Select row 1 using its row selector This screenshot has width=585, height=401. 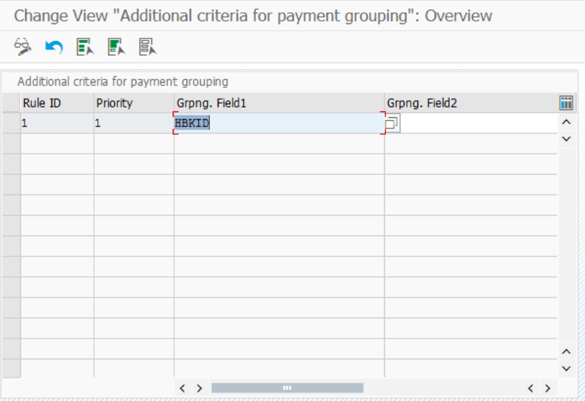(11, 123)
